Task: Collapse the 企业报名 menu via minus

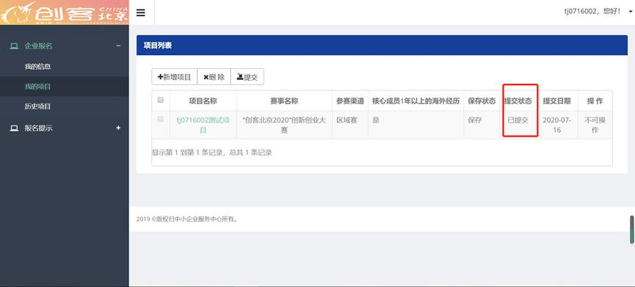Action: (118, 46)
